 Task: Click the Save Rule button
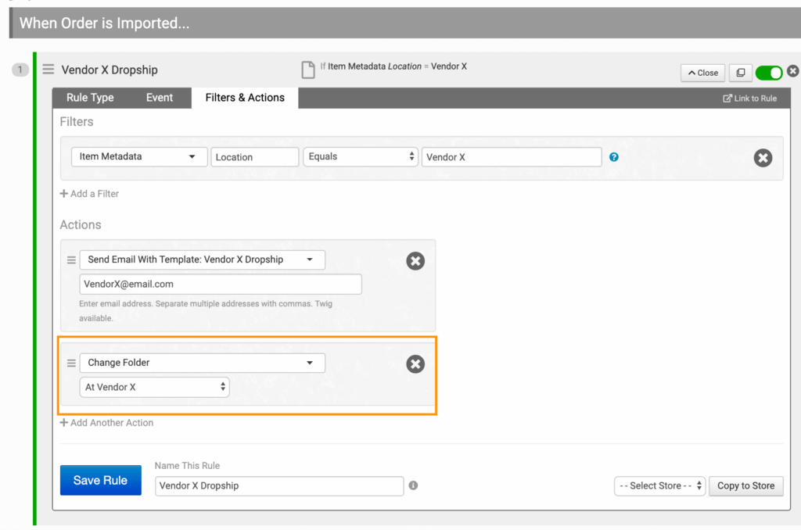(x=100, y=481)
